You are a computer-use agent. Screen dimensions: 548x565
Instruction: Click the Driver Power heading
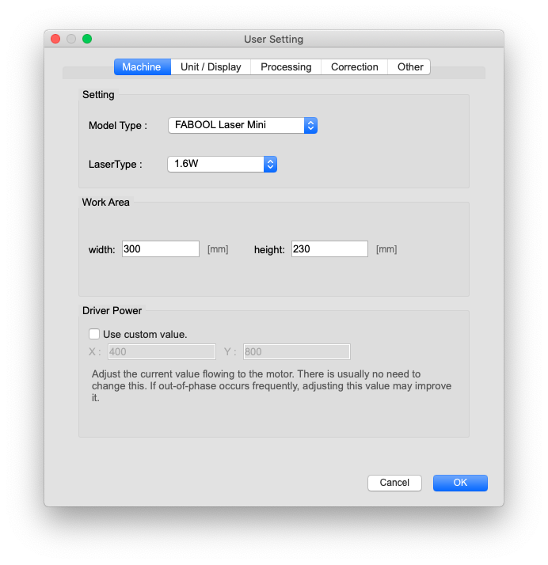(112, 311)
